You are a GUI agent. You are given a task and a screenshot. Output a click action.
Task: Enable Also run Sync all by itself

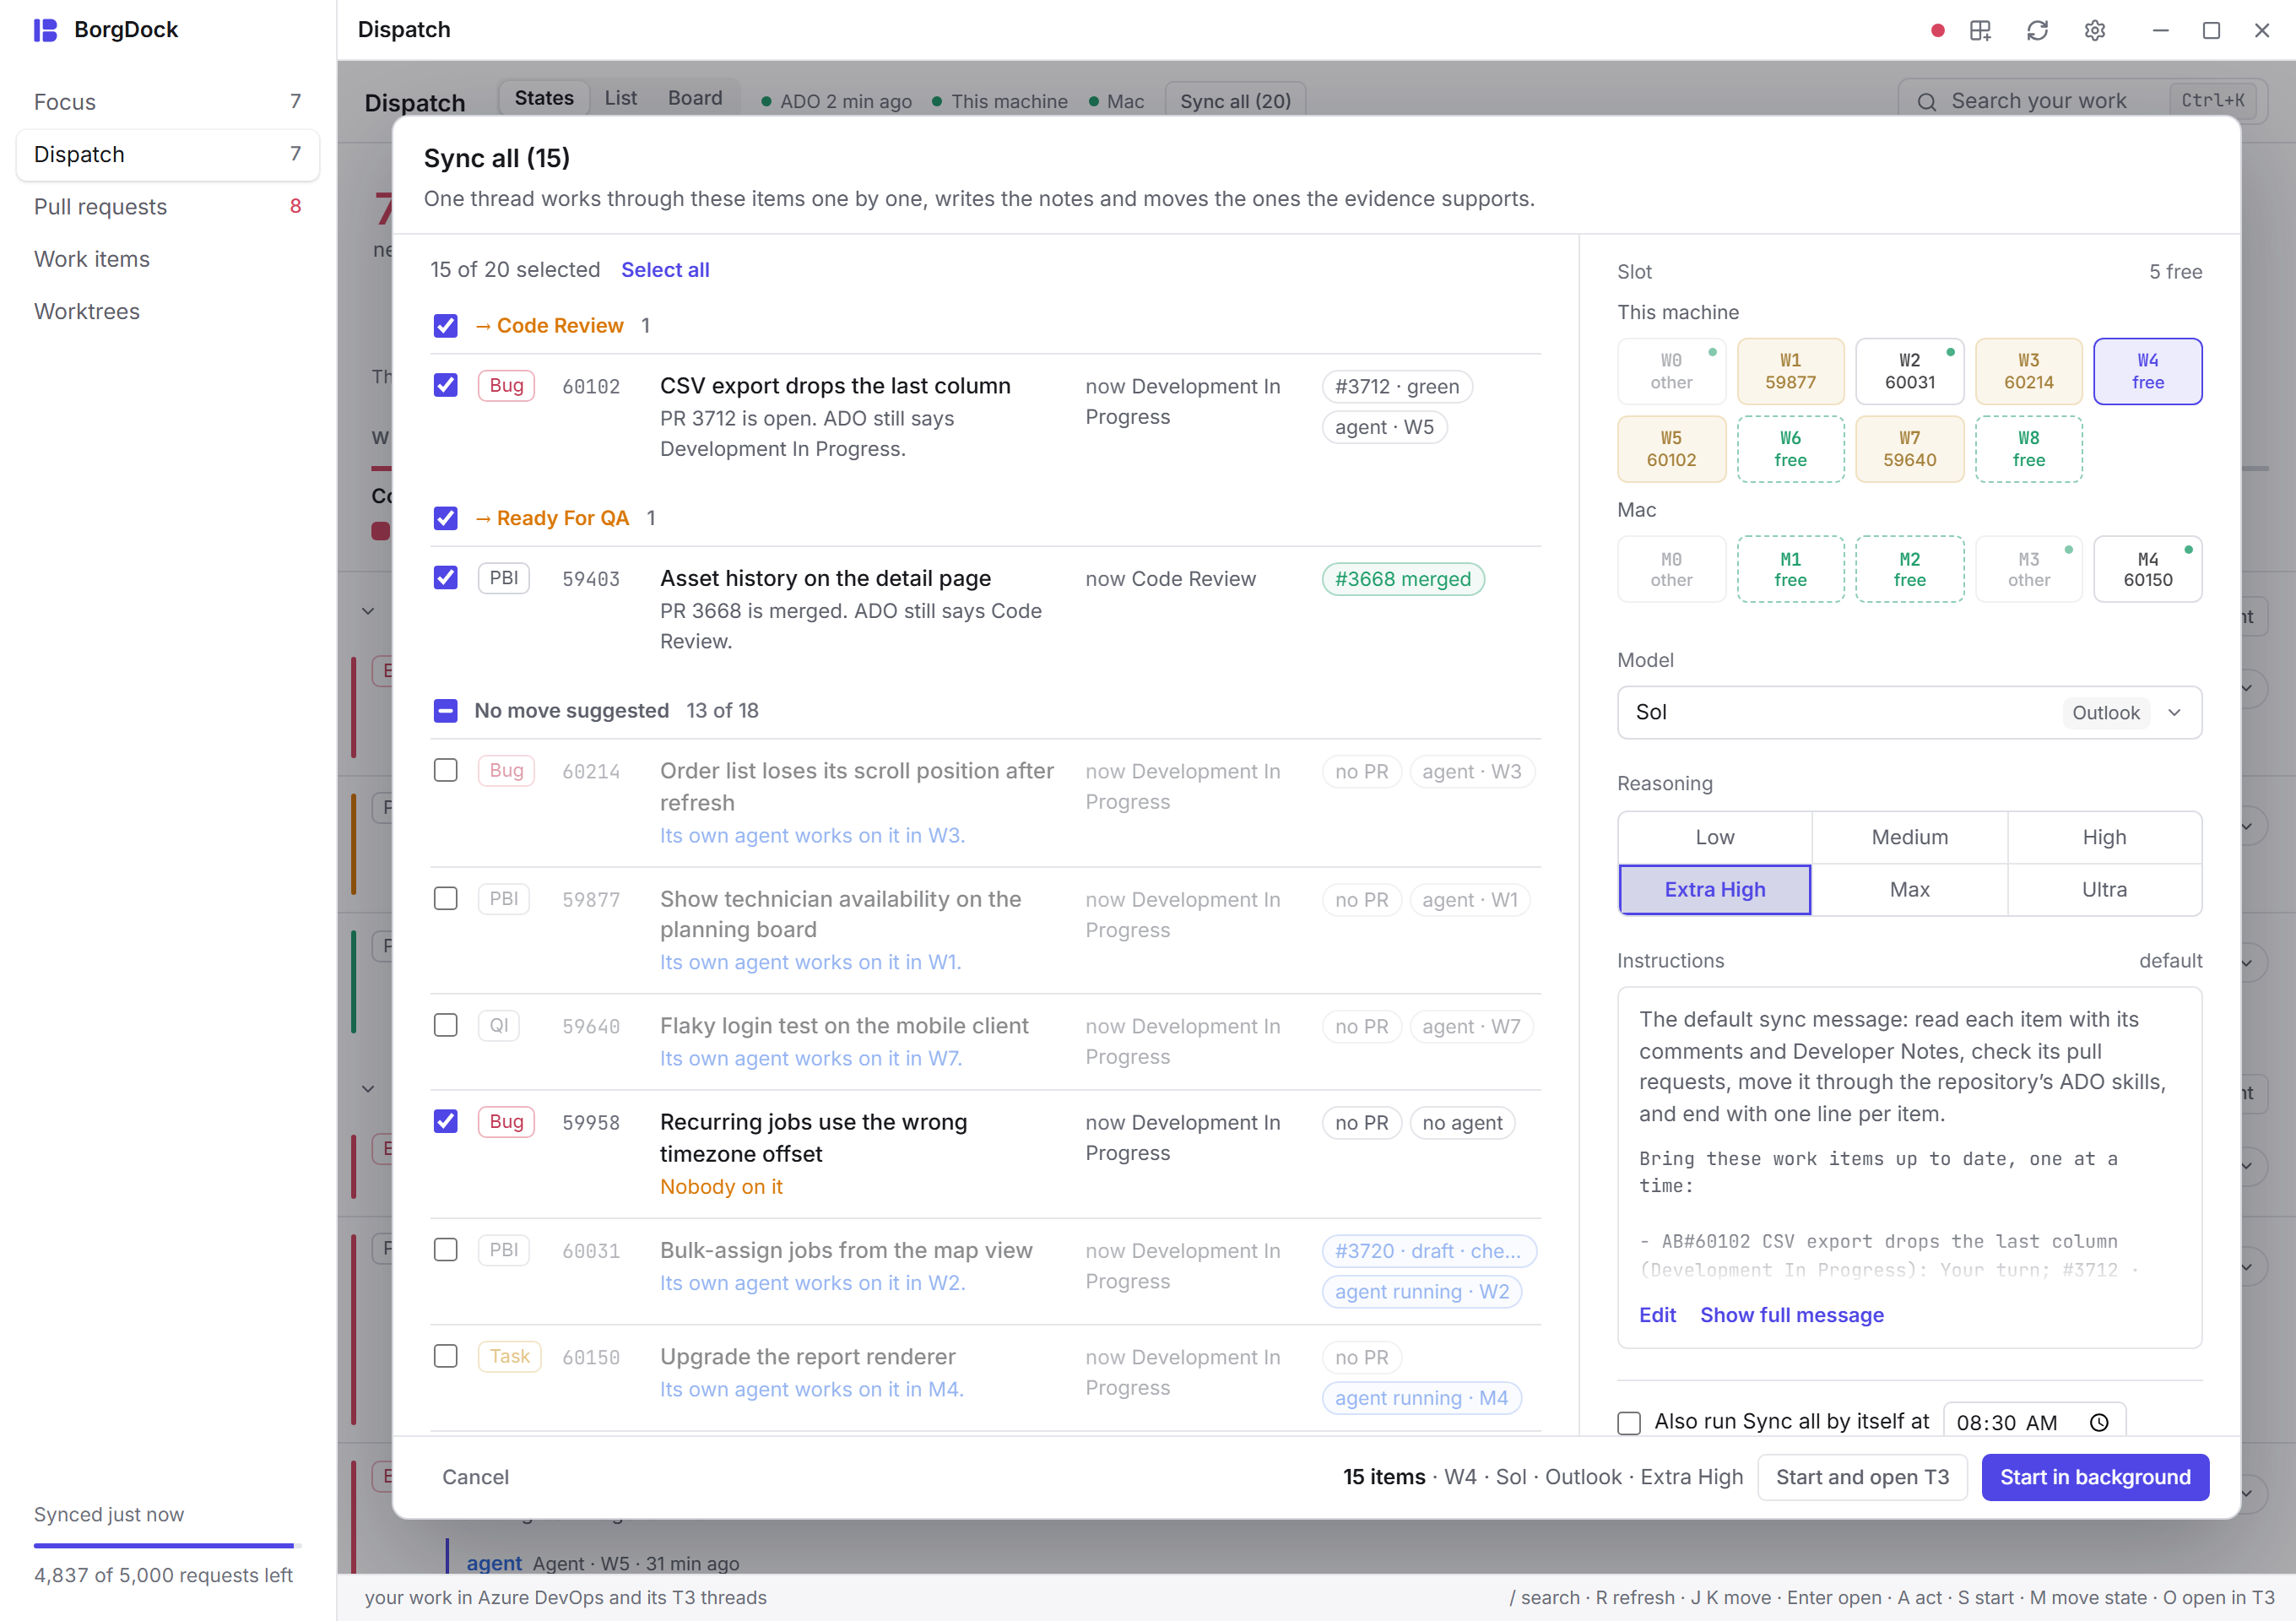pos(1629,1422)
